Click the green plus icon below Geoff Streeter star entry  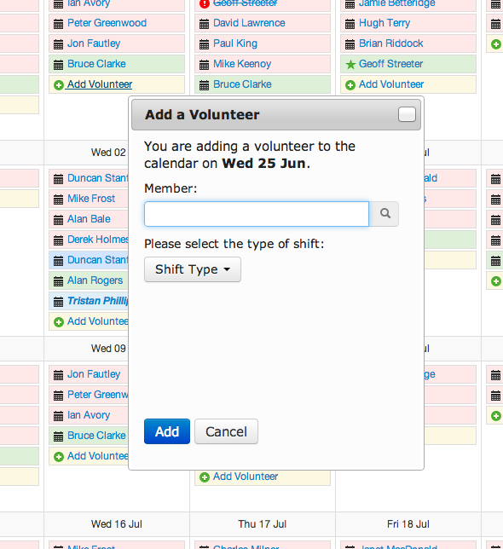[350, 85]
